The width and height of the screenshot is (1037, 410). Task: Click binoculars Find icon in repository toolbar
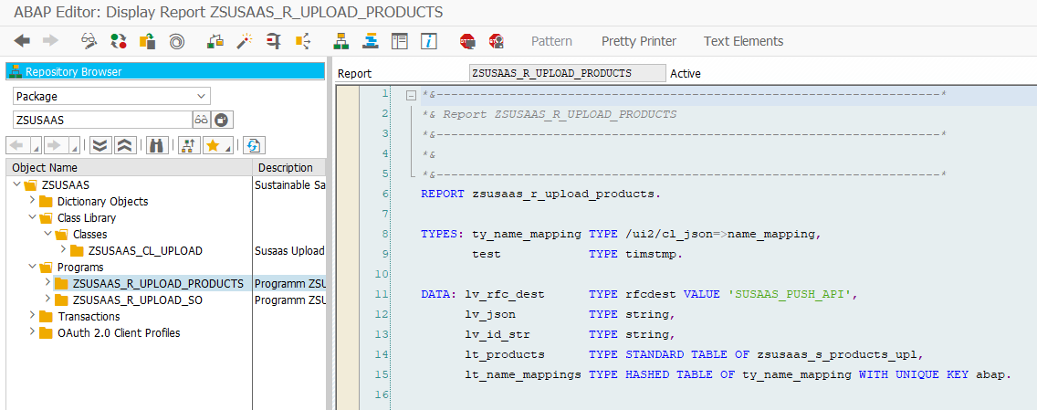pos(157,145)
